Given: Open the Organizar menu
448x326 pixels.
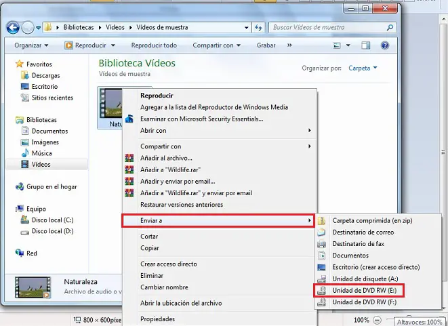Looking at the screenshot, I should coord(31,45).
